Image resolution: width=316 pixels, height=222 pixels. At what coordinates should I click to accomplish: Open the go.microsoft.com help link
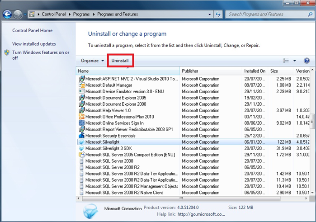(201, 214)
